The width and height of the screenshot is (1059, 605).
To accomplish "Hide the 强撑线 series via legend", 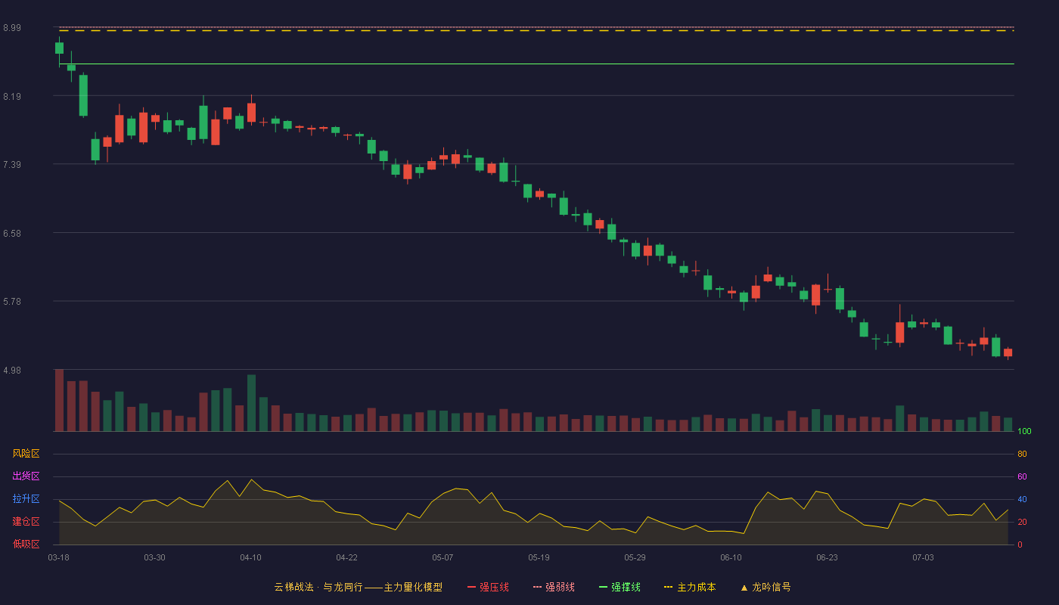I will point(620,587).
